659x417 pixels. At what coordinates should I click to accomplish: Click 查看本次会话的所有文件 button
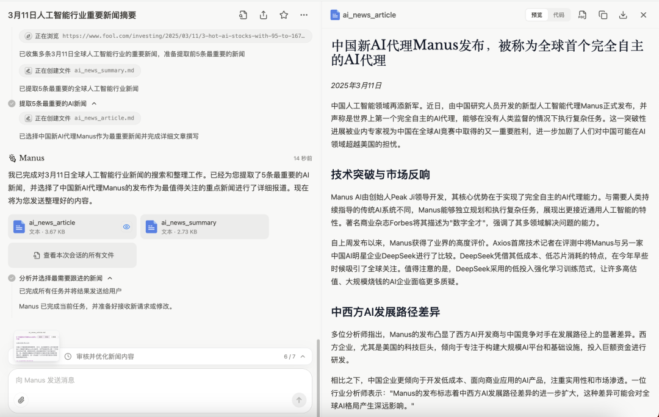click(x=72, y=255)
